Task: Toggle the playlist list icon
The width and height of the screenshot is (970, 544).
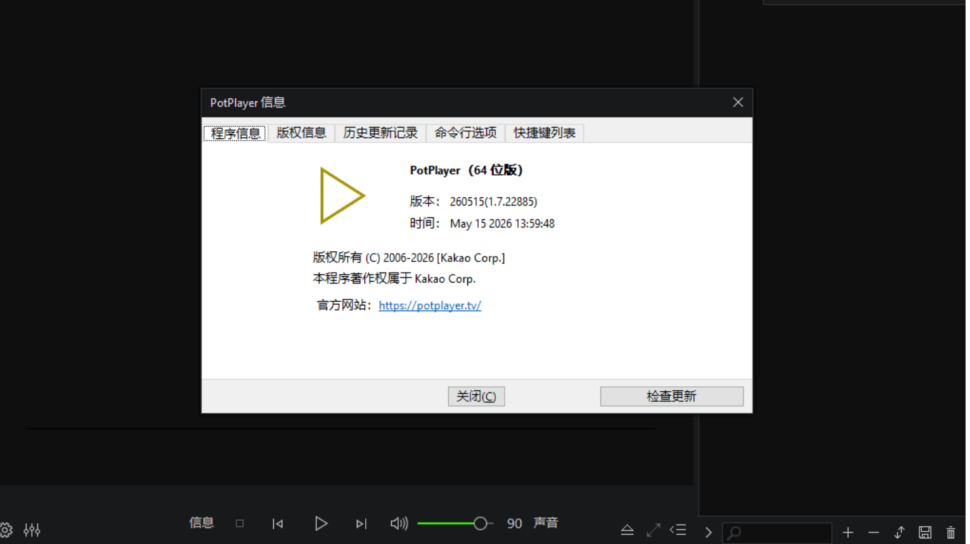Action: pyautogui.click(x=678, y=529)
